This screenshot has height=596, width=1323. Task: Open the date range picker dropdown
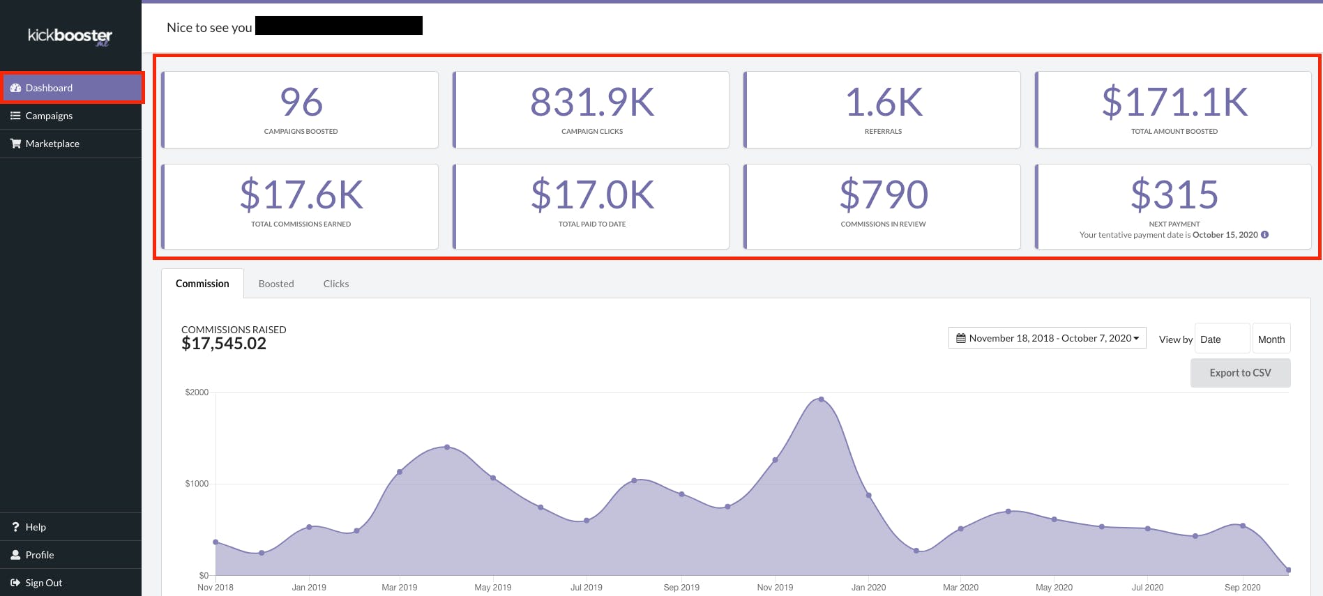click(x=1047, y=338)
